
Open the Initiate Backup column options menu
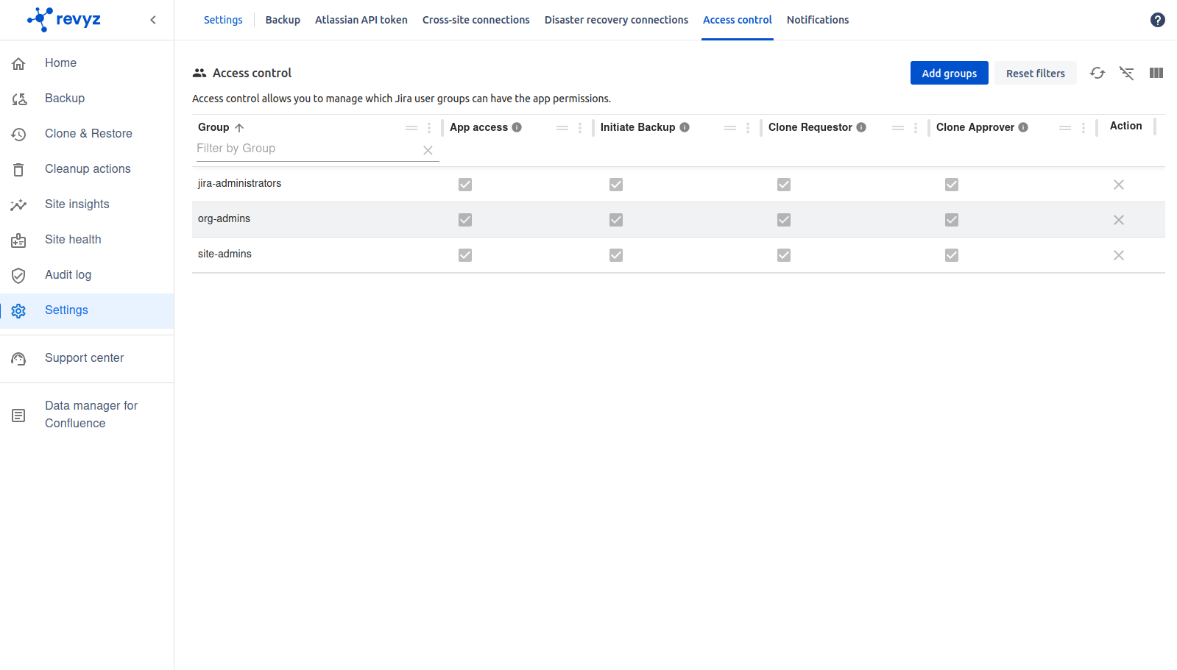point(748,128)
